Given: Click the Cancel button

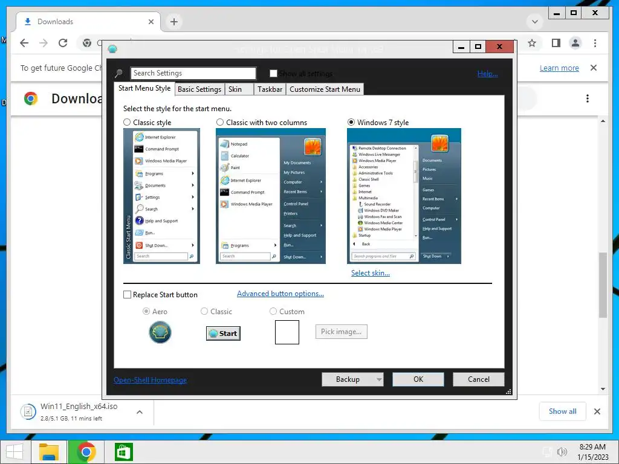Looking at the screenshot, I should click(x=479, y=379).
